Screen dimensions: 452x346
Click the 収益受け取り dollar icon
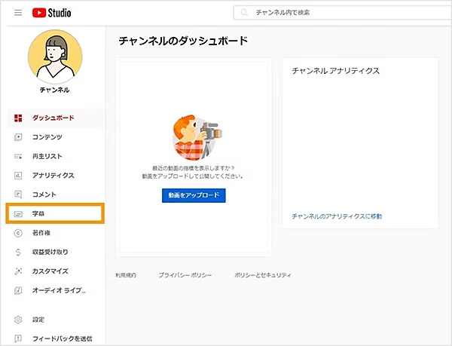pos(18,253)
